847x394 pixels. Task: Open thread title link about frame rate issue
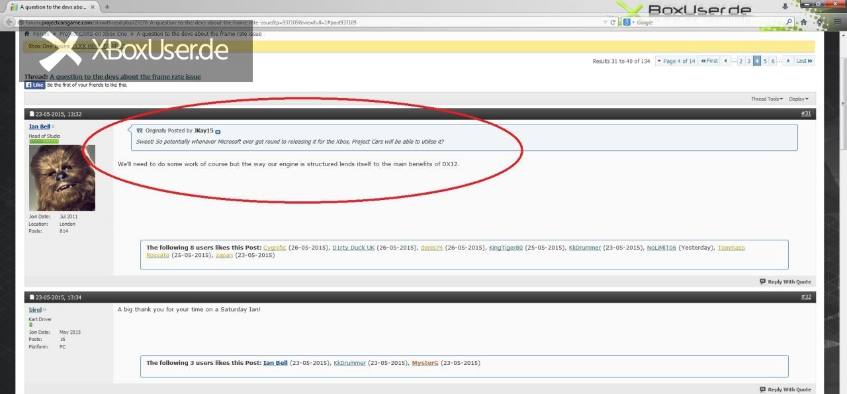(x=125, y=77)
